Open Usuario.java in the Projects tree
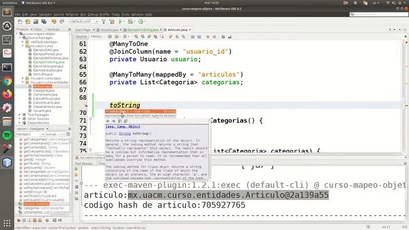 coord(42,111)
